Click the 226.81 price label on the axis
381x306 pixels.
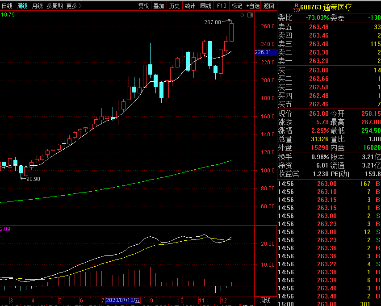point(266,52)
